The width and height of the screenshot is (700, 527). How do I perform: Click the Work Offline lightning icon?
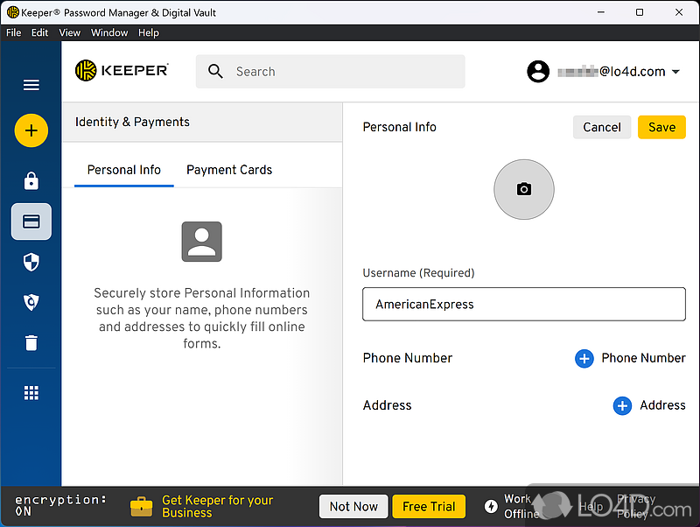pos(491,507)
